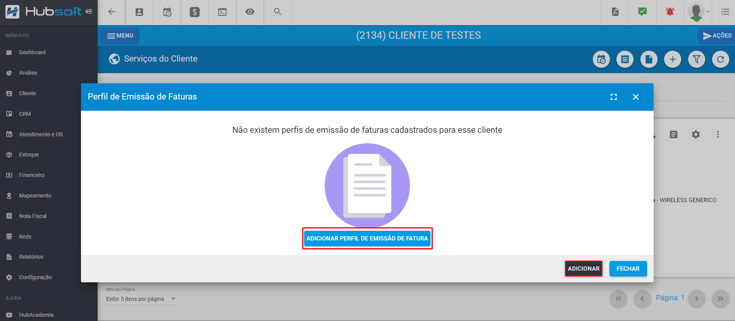
Task: Toggle the eye visibility icon
Action: [250, 12]
